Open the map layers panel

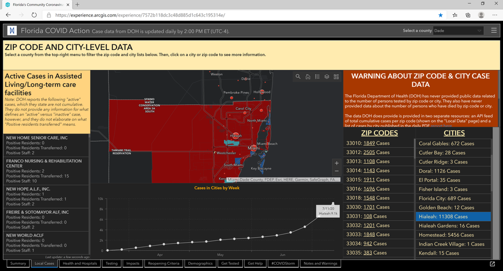[327, 77]
